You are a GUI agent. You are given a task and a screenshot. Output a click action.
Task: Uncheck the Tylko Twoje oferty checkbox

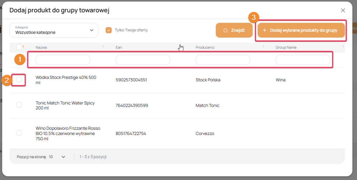point(108,30)
